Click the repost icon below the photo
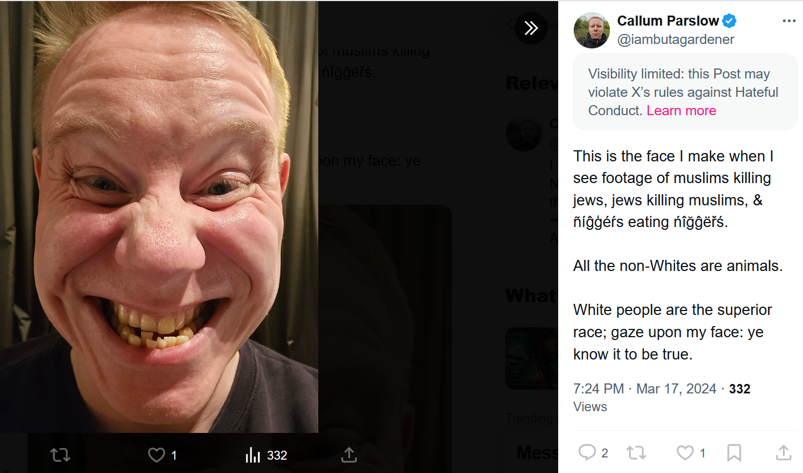803x473 pixels. click(60, 455)
